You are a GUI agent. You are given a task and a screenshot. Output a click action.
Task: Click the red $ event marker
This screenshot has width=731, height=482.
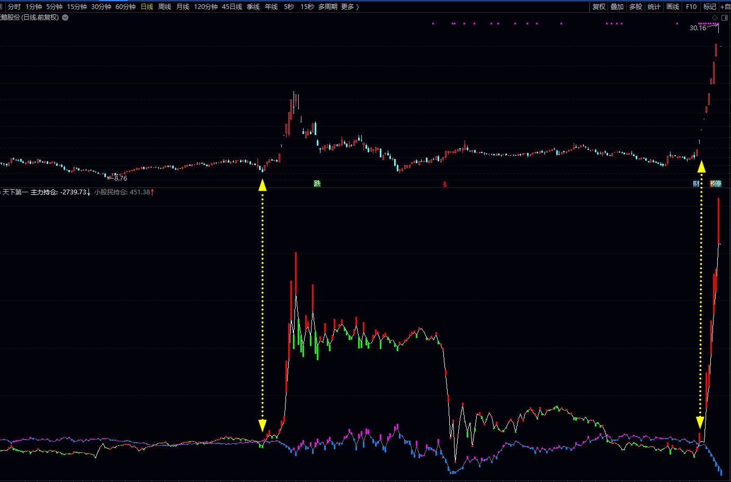(x=445, y=184)
